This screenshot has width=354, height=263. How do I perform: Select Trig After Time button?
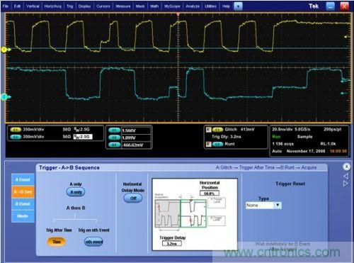pyautogui.click(x=57, y=242)
